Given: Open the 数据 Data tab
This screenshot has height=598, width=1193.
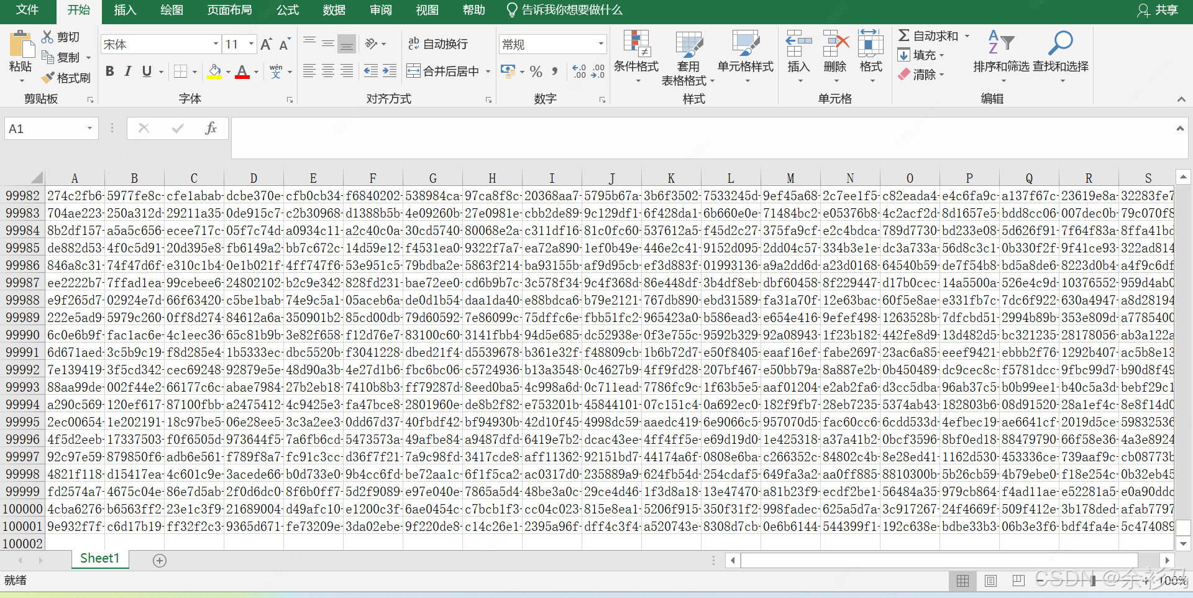Looking at the screenshot, I should [334, 10].
